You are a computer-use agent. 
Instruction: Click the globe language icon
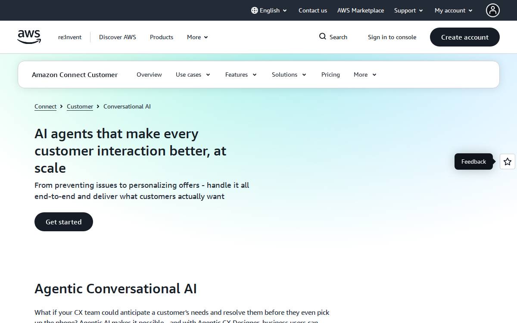point(255,10)
